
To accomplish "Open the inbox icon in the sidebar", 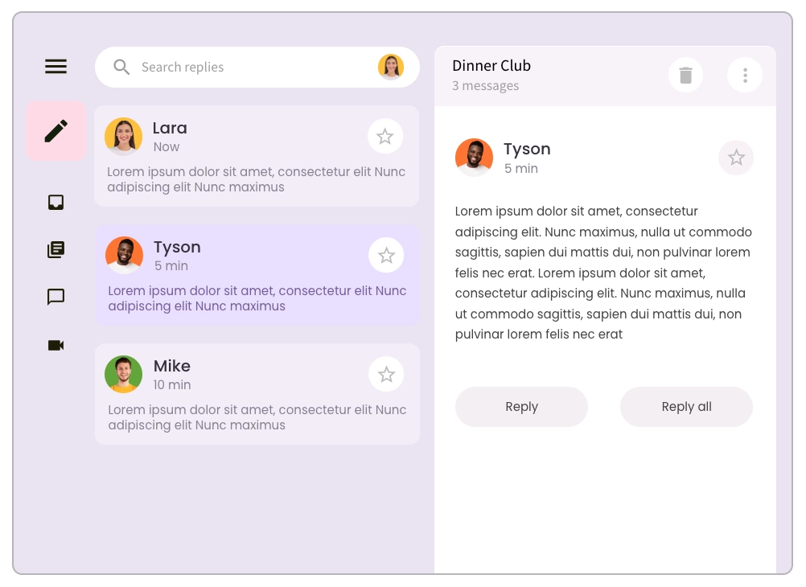I will 56,202.
